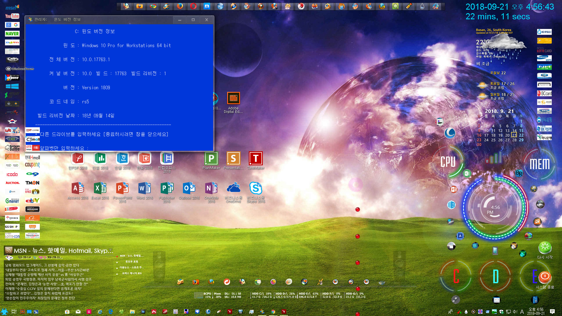Screen dimensions: 562x316
Task: Open OneNote 2016 desktop shortcut
Action: [211, 192]
